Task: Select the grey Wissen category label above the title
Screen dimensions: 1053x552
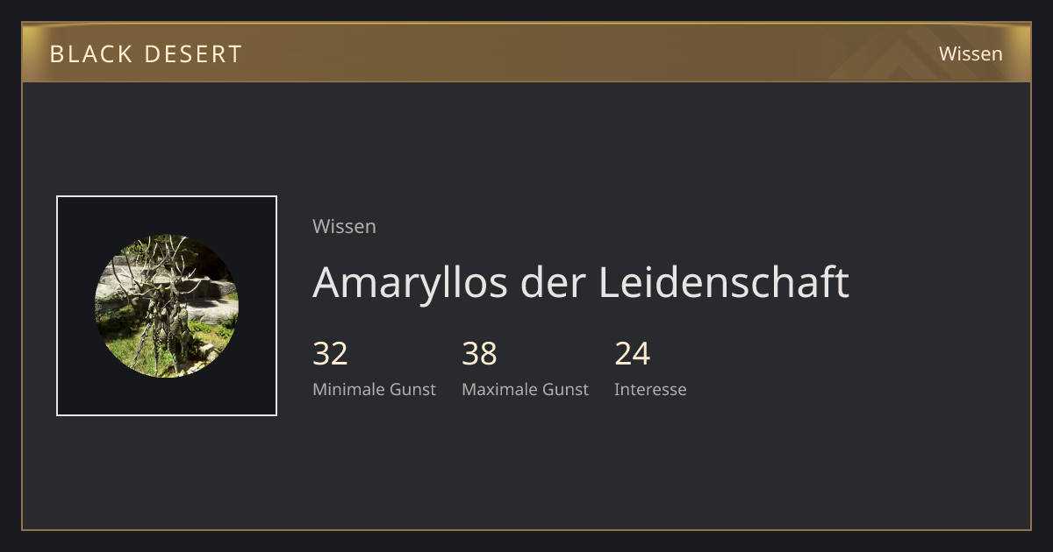Action: click(344, 226)
